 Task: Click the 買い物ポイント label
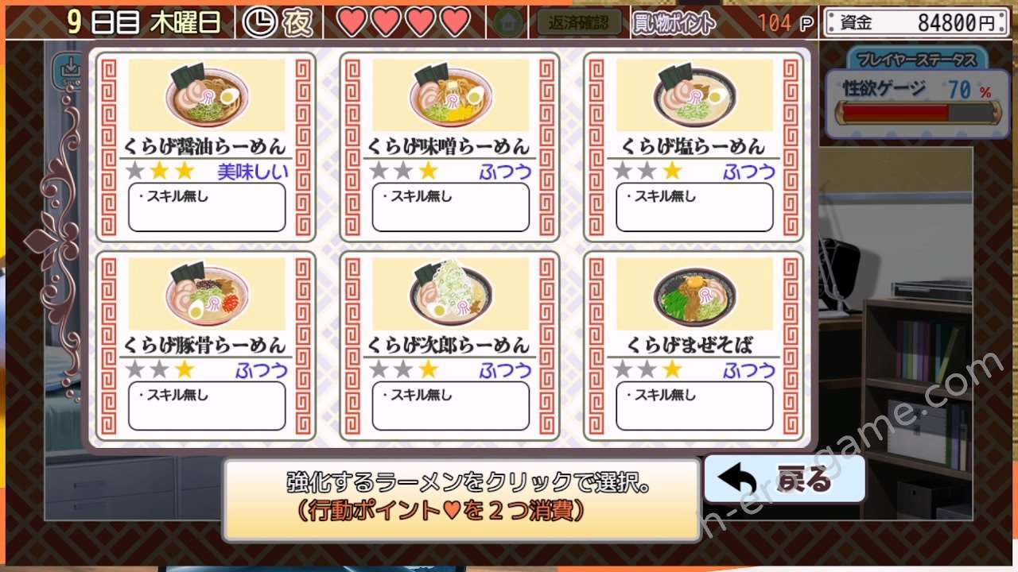click(674, 23)
